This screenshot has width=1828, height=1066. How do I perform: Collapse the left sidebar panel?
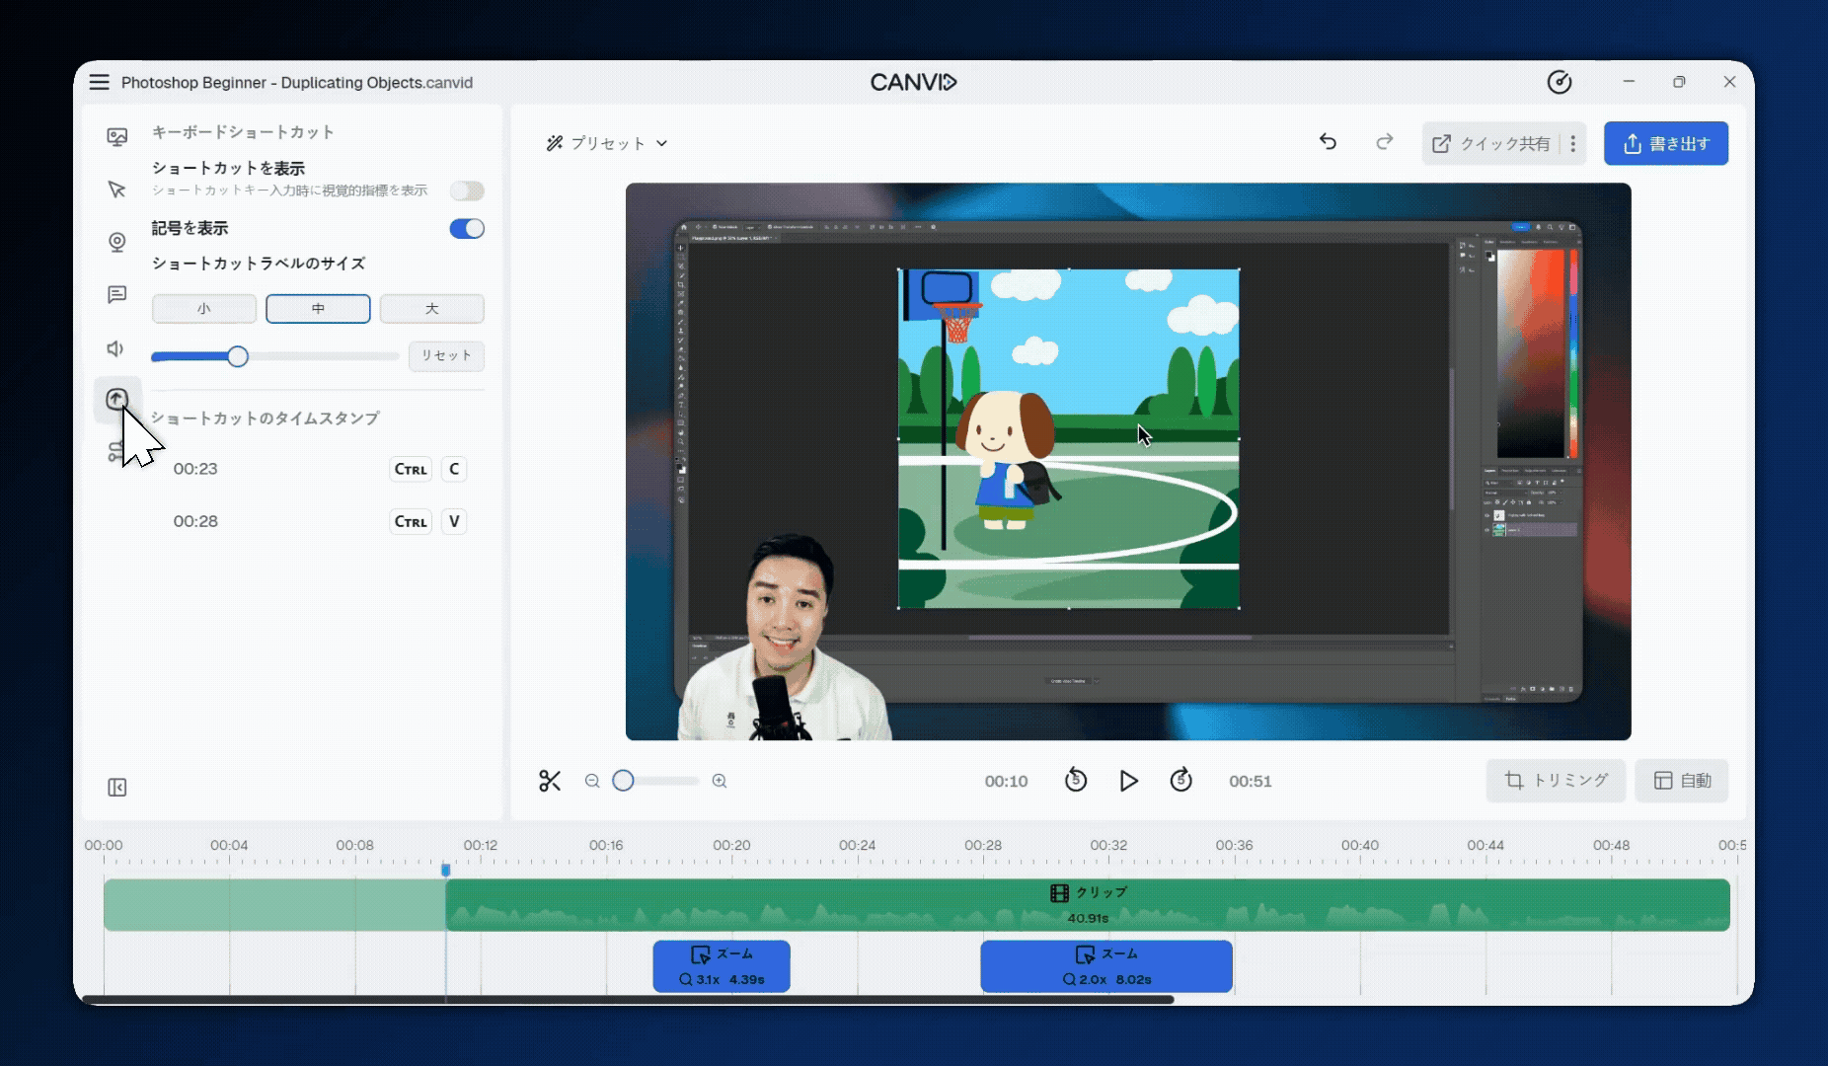[116, 787]
